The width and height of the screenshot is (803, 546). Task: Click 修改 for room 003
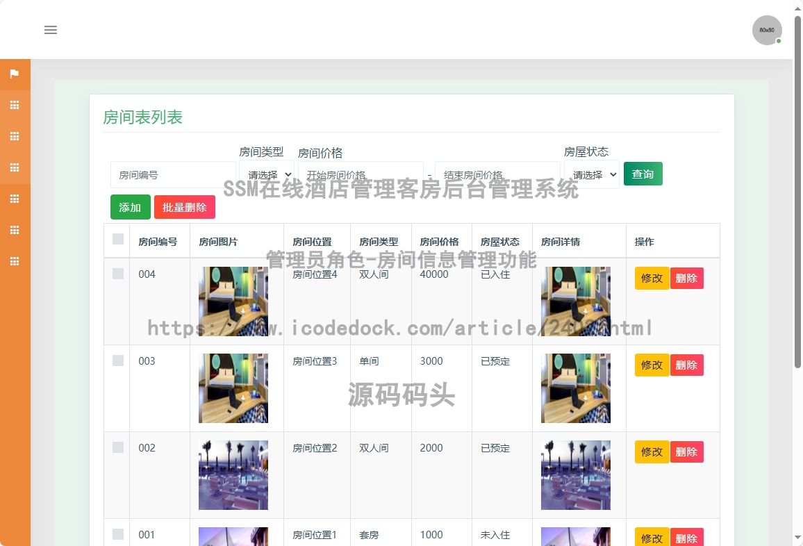(652, 365)
